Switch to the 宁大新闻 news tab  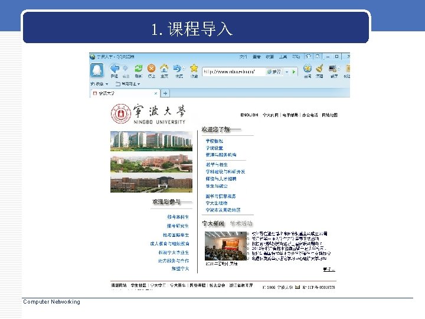pyautogui.click(x=213, y=223)
